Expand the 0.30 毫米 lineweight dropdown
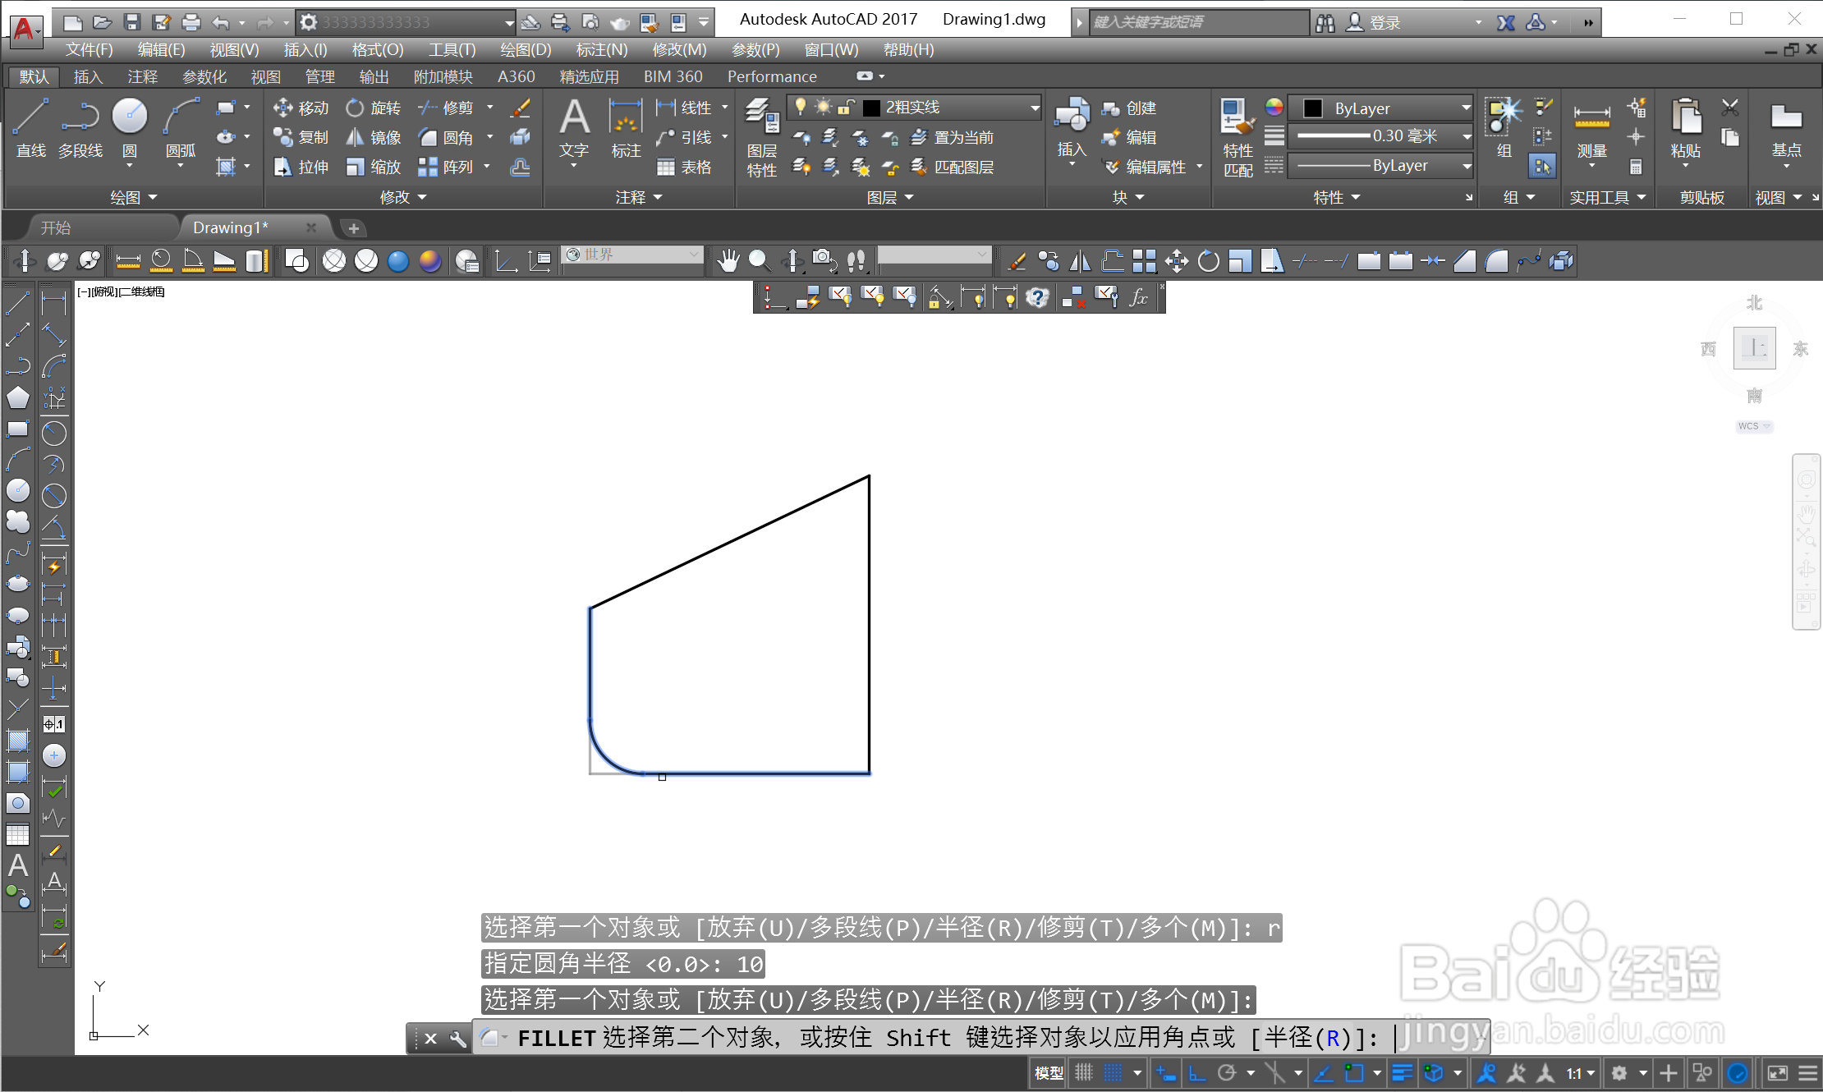This screenshot has width=1823, height=1092. click(x=1466, y=136)
